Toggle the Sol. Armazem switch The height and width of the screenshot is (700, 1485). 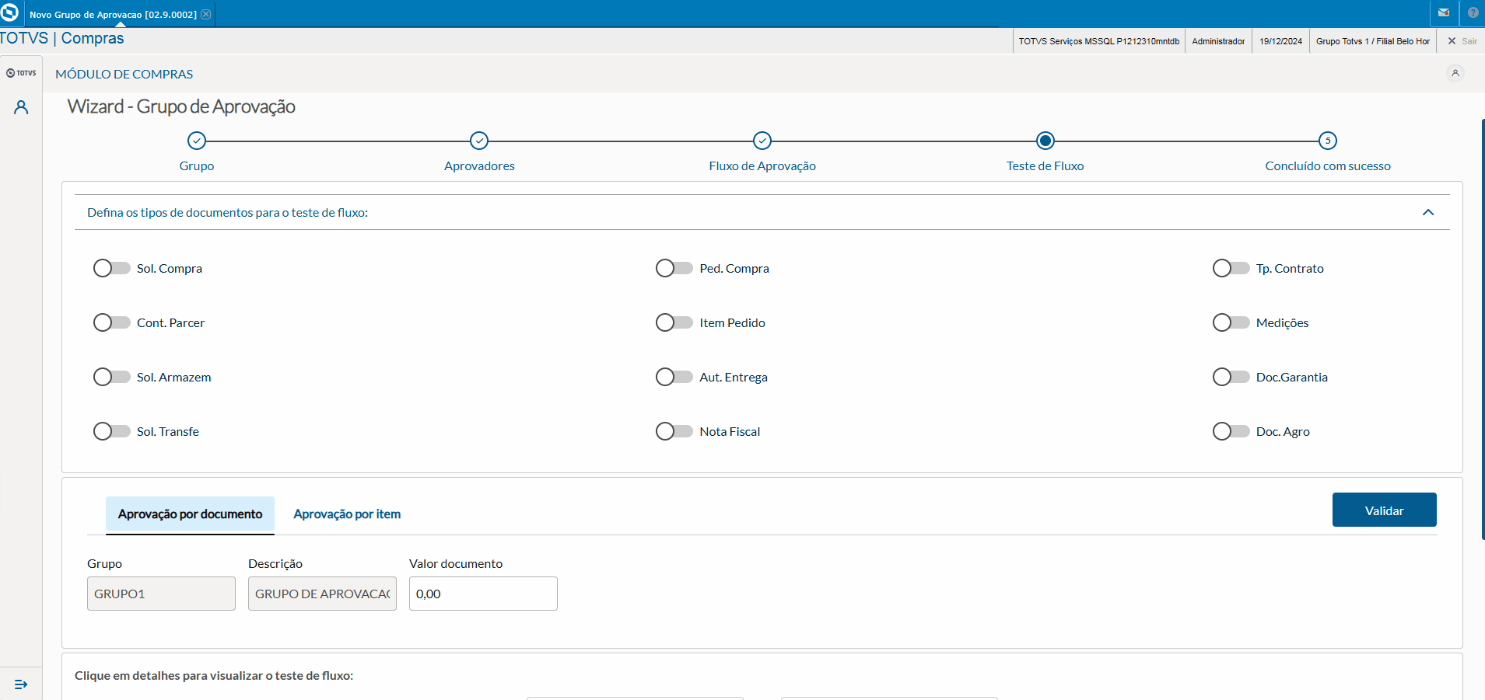click(x=112, y=377)
